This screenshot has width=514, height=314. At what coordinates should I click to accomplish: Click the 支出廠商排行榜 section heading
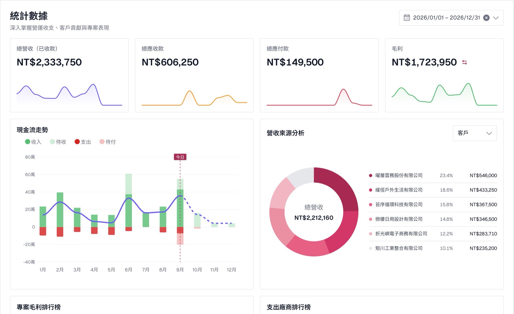(x=289, y=307)
